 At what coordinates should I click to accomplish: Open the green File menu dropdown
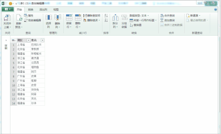pyautogui.click(x=8, y=9)
